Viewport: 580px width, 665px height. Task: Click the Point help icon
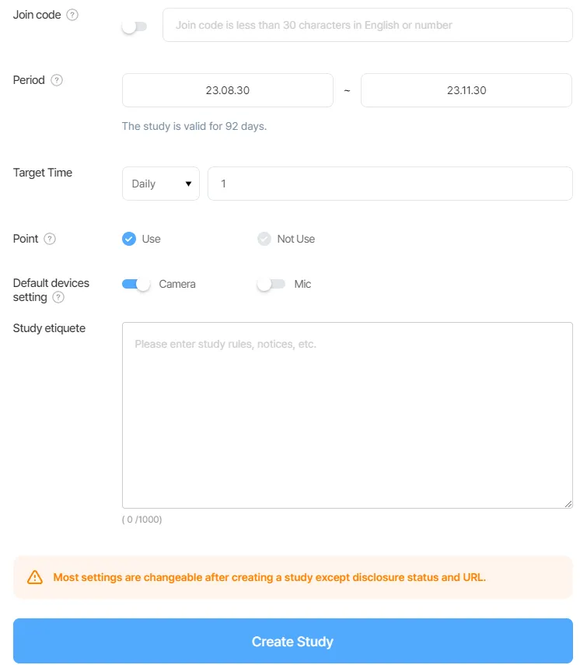coord(50,239)
